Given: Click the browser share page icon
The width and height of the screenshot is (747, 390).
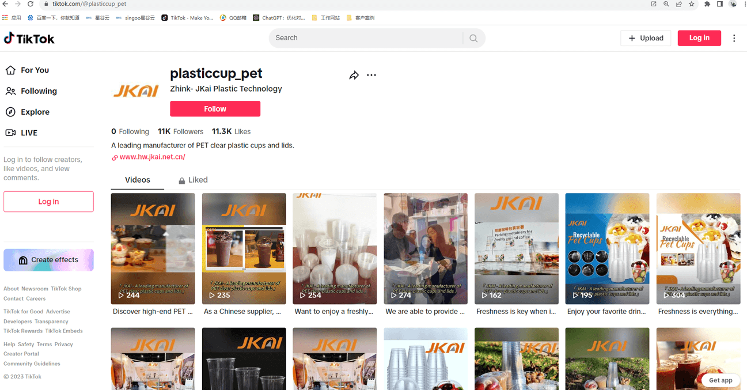Looking at the screenshot, I should 679,4.
